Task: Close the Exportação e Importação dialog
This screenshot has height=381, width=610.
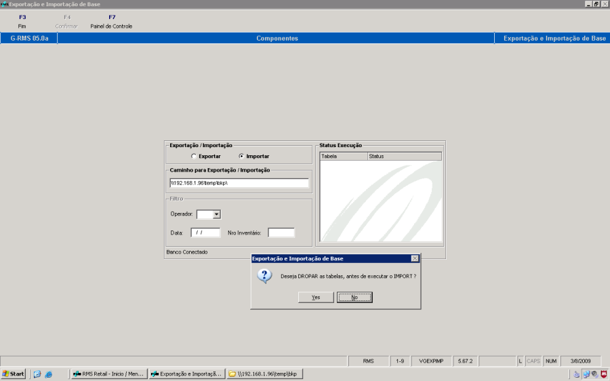Action: click(x=415, y=258)
